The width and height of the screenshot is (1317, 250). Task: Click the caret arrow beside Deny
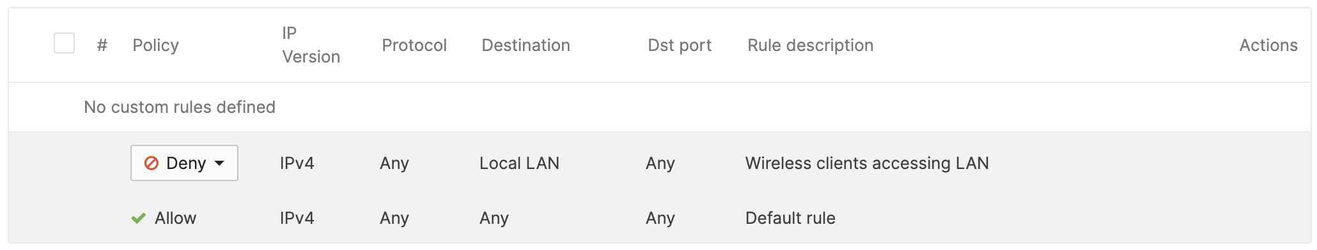pos(219,163)
